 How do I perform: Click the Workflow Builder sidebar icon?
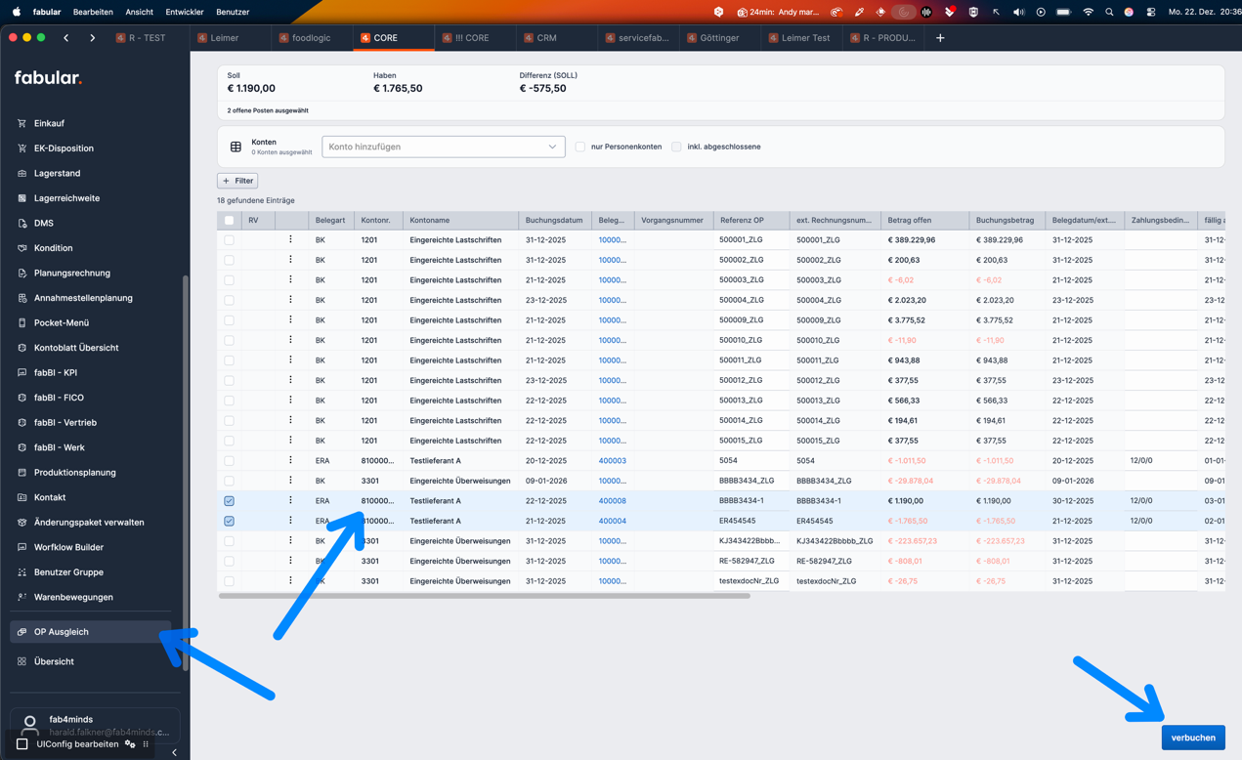[22, 547]
